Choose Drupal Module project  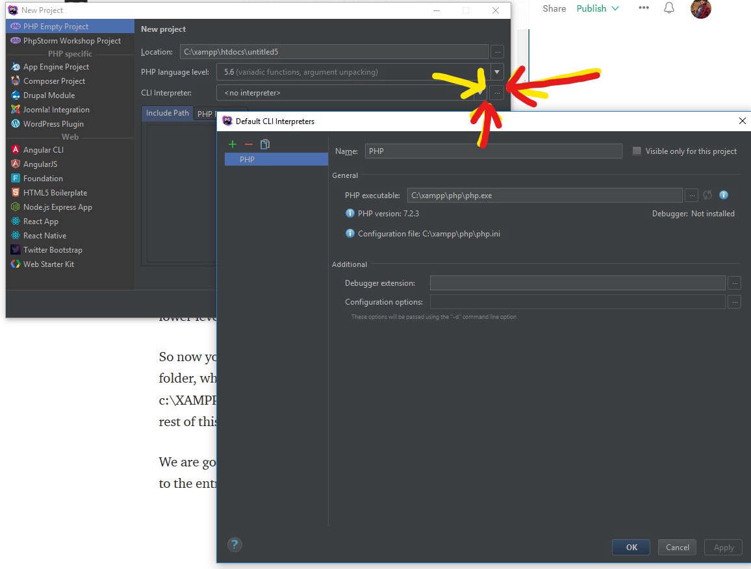tap(70, 95)
